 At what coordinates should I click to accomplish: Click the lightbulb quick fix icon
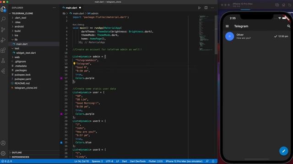click(74, 64)
